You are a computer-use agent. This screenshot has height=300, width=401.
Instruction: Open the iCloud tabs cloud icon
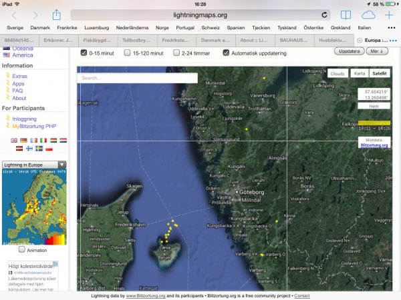click(368, 15)
